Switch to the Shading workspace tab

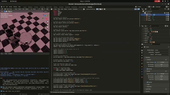(56, 7)
